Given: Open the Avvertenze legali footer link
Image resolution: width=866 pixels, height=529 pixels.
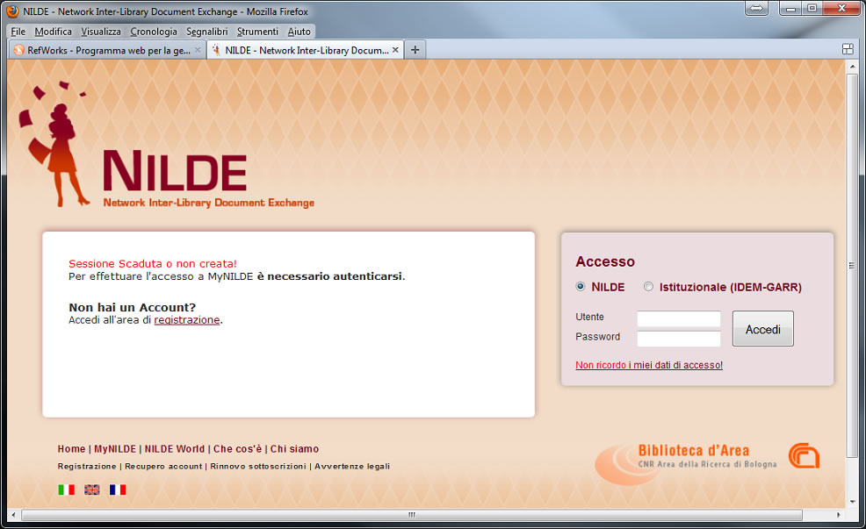Looking at the screenshot, I should [352, 466].
